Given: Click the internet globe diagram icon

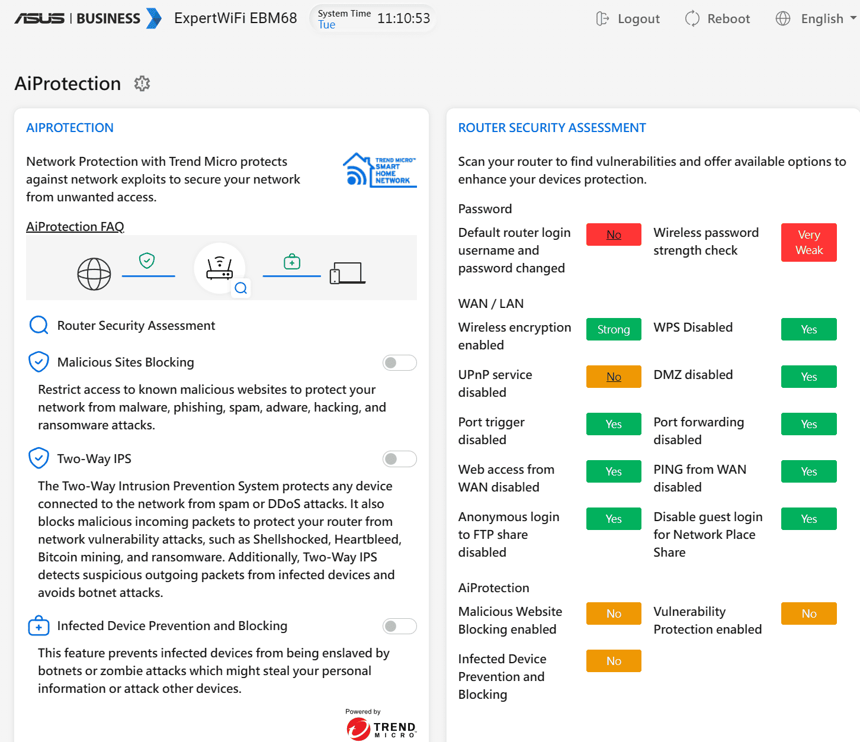Looking at the screenshot, I should click(94, 274).
